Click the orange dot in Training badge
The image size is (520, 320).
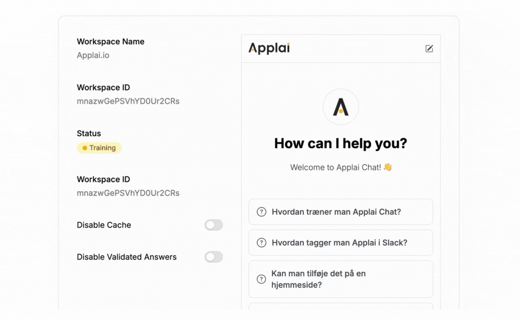pyautogui.click(x=85, y=148)
